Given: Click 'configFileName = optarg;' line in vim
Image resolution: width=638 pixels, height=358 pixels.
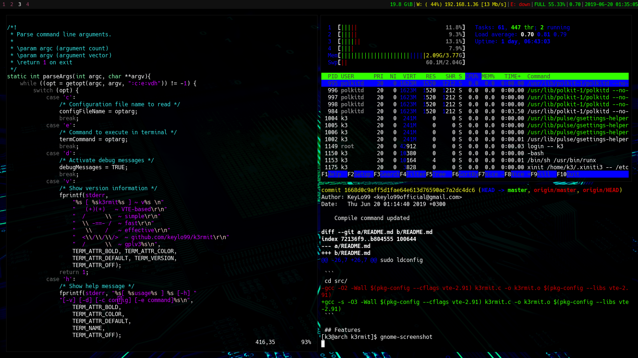Looking at the screenshot, I should click(x=99, y=111).
